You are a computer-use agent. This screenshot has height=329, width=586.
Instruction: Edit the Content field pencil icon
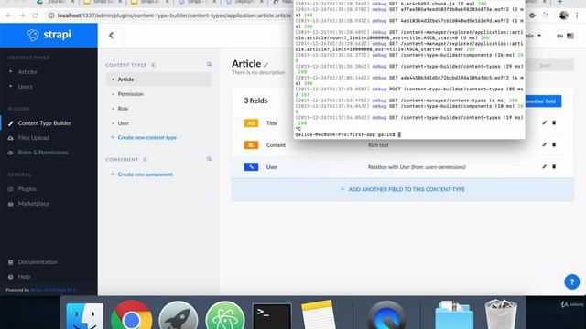544,144
